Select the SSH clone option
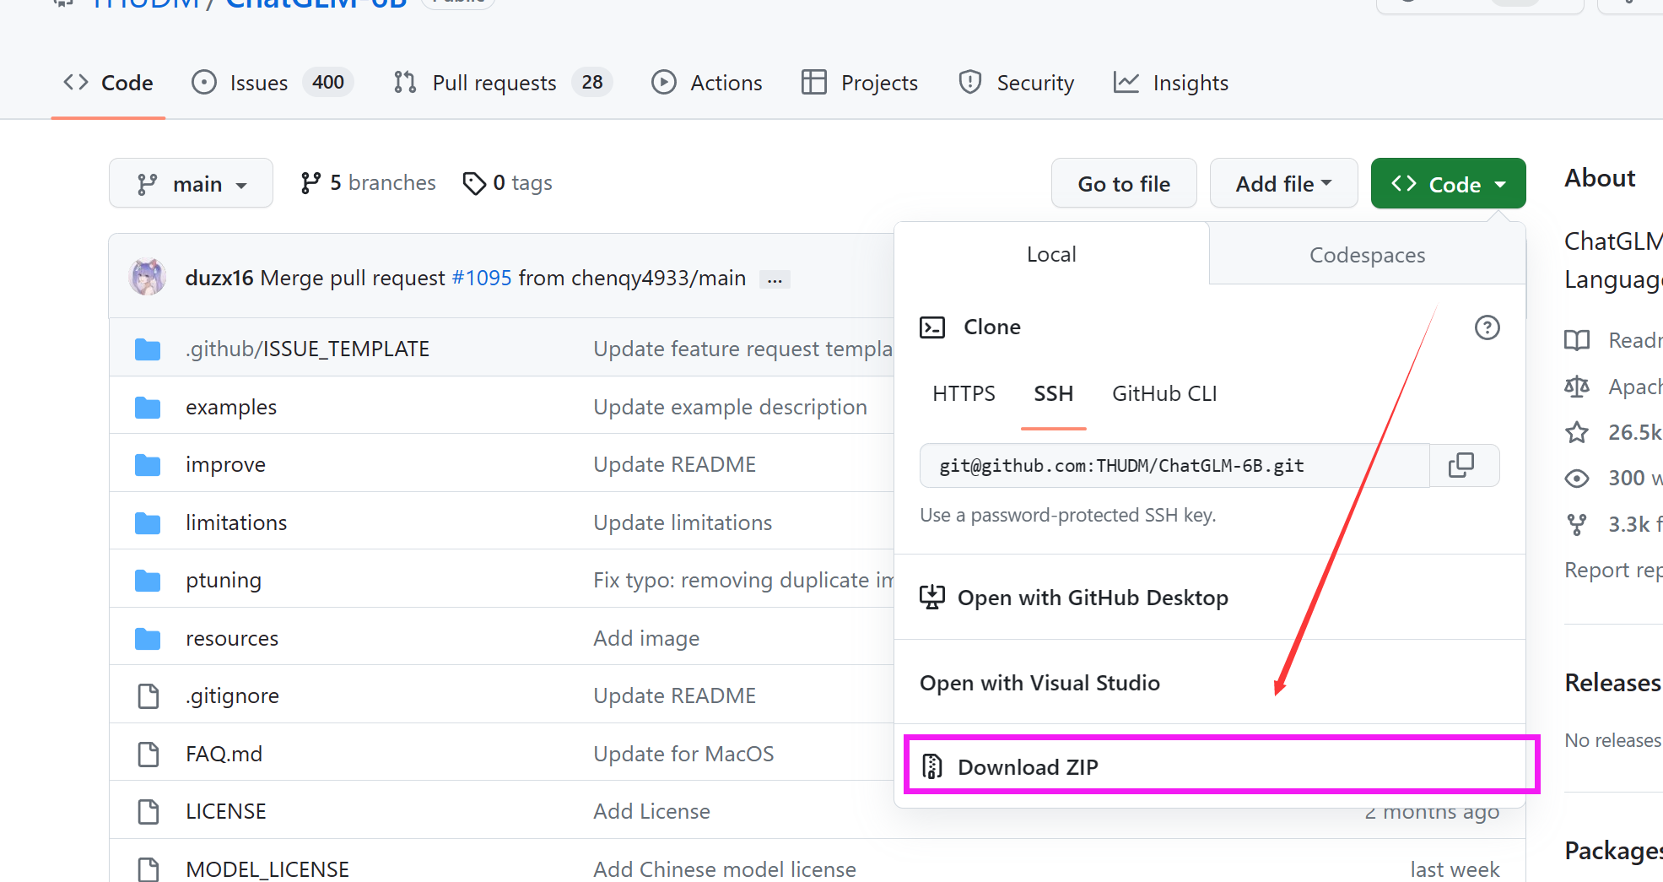The width and height of the screenshot is (1663, 882). point(1053,394)
